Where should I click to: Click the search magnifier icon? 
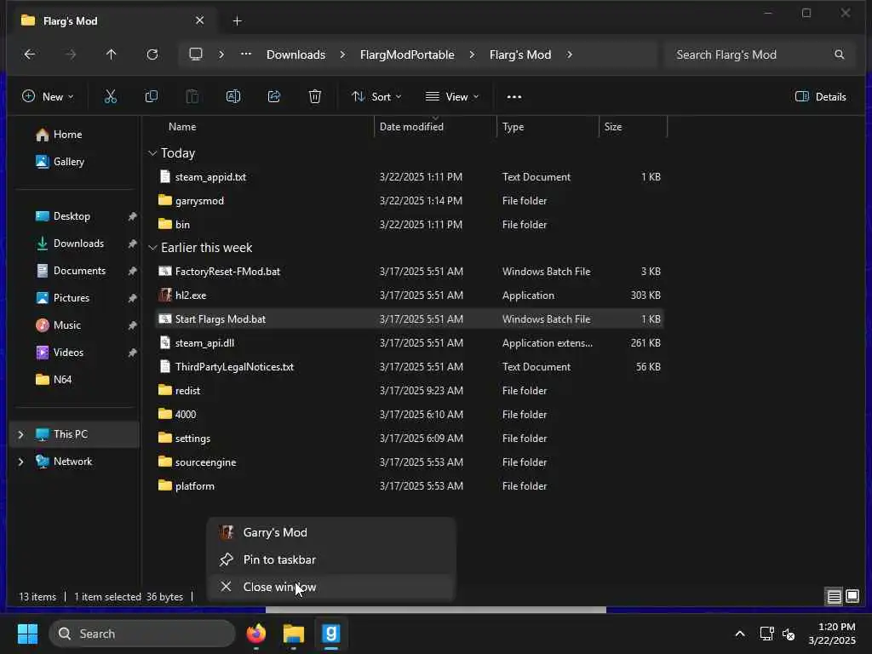coord(839,54)
